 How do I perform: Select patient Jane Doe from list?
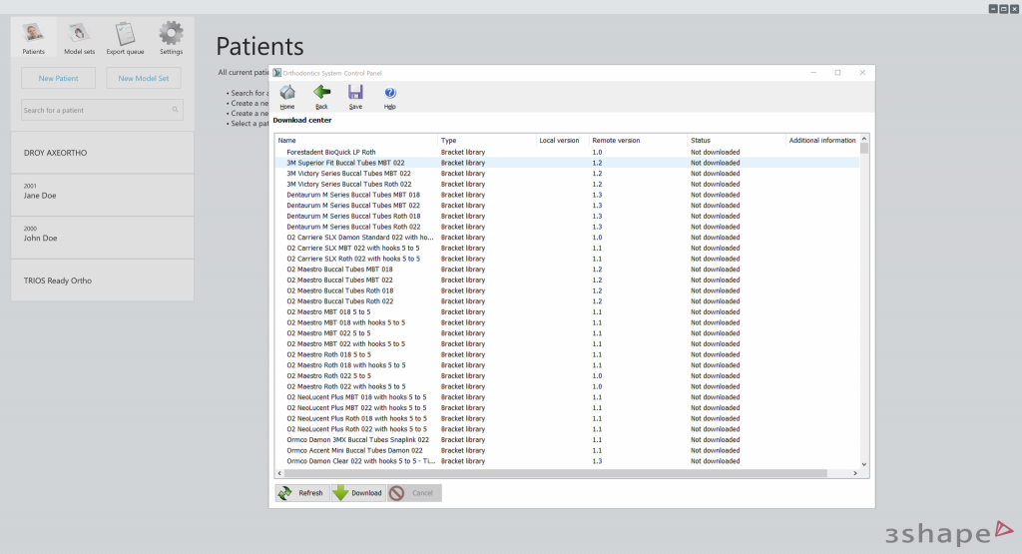[x=102, y=196]
